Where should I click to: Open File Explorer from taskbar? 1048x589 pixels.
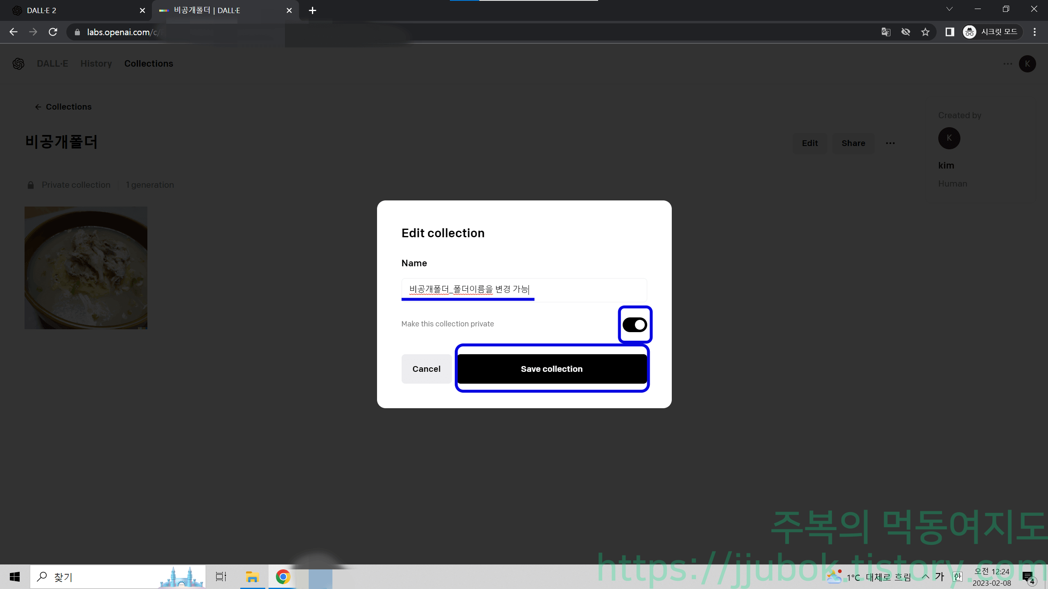click(252, 577)
